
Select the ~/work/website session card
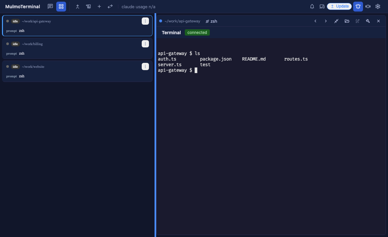(x=77, y=71)
